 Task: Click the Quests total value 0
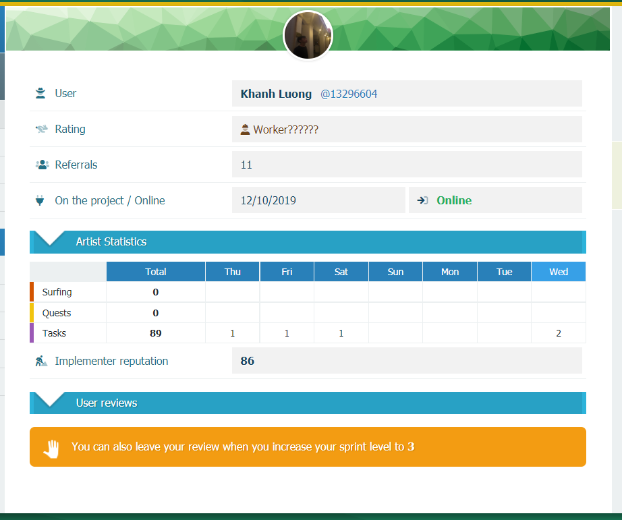(x=155, y=313)
